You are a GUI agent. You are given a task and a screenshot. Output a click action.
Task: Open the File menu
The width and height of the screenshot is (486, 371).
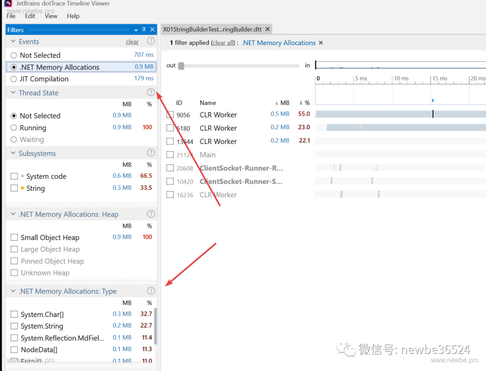click(x=11, y=16)
